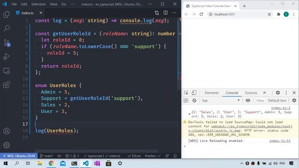Click the Prettier status bar item
This screenshot has width=299, height=168.
(x=153, y=156)
